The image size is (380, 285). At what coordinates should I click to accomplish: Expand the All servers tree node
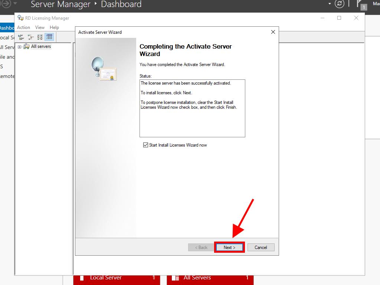(x=20, y=47)
